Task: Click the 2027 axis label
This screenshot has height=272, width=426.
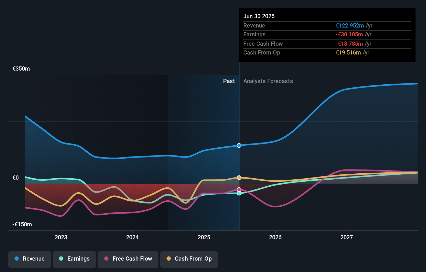Action: (x=347, y=237)
